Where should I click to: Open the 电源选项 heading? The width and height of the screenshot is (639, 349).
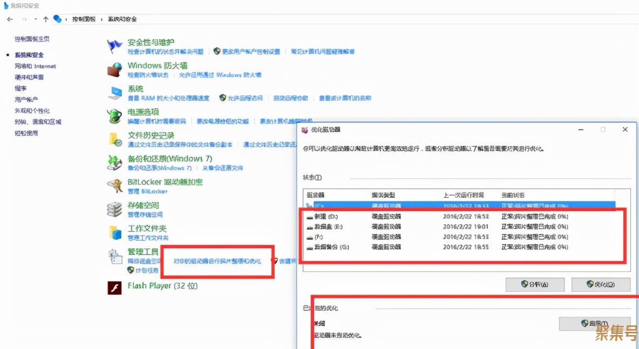click(143, 112)
